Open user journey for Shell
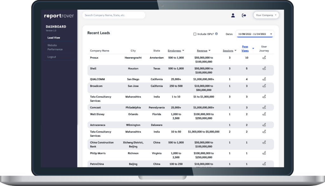This screenshot has width=325, height=186. tap(264, 68)
